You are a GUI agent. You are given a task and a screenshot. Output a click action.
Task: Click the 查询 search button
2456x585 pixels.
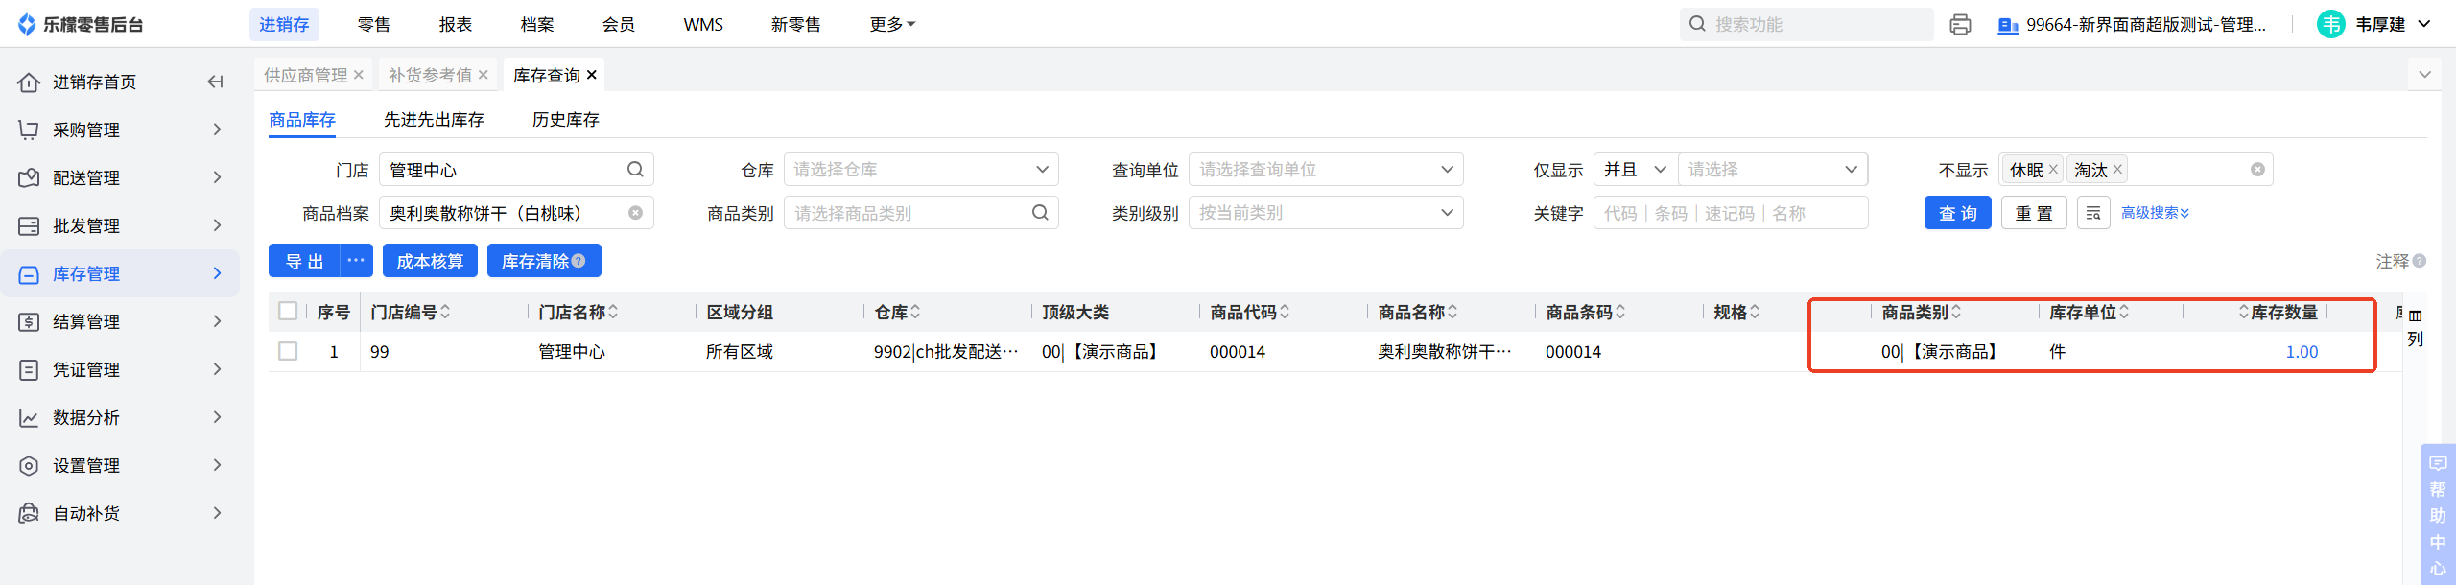click(x=1957, y=213)
